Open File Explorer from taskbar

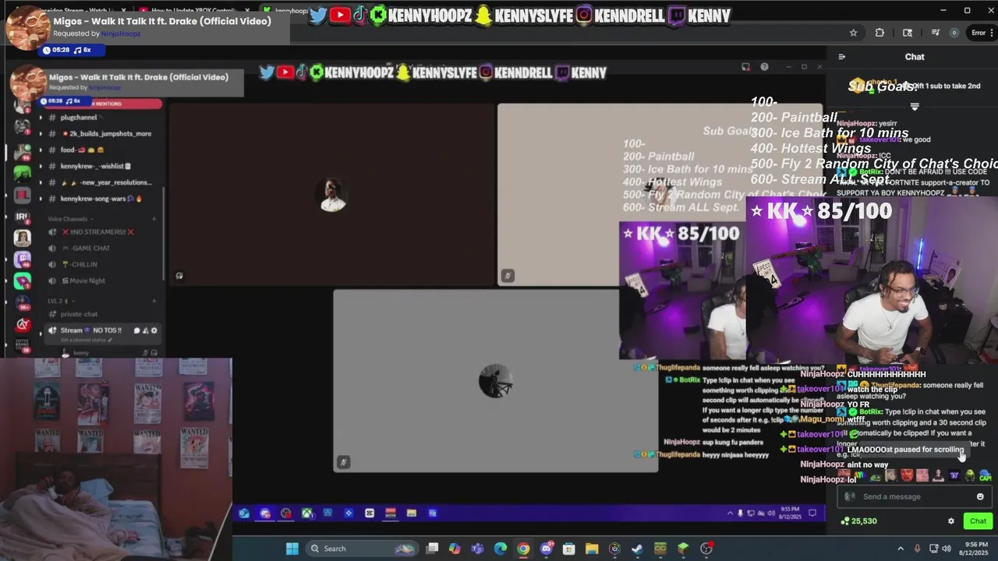(592, 549)
